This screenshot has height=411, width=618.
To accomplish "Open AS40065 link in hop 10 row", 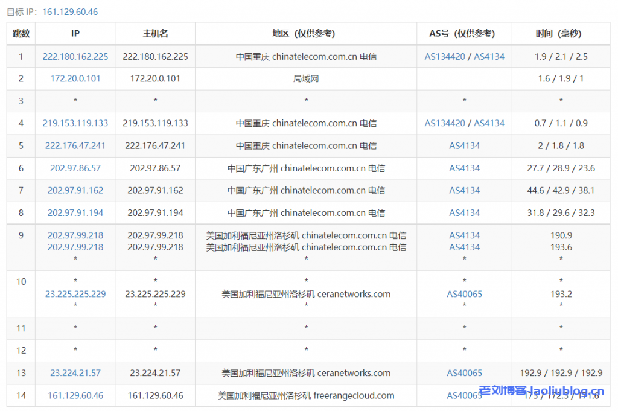I will 464,294.
